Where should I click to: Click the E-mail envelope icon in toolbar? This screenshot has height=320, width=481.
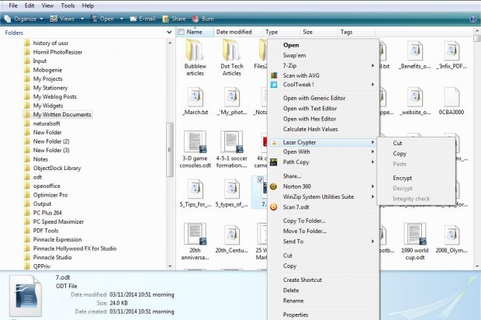[133, 18]
